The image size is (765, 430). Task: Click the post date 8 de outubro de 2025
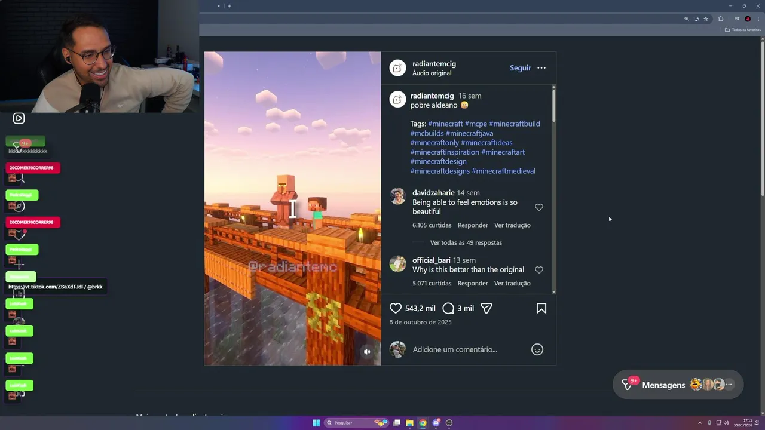tap(420, 322)
